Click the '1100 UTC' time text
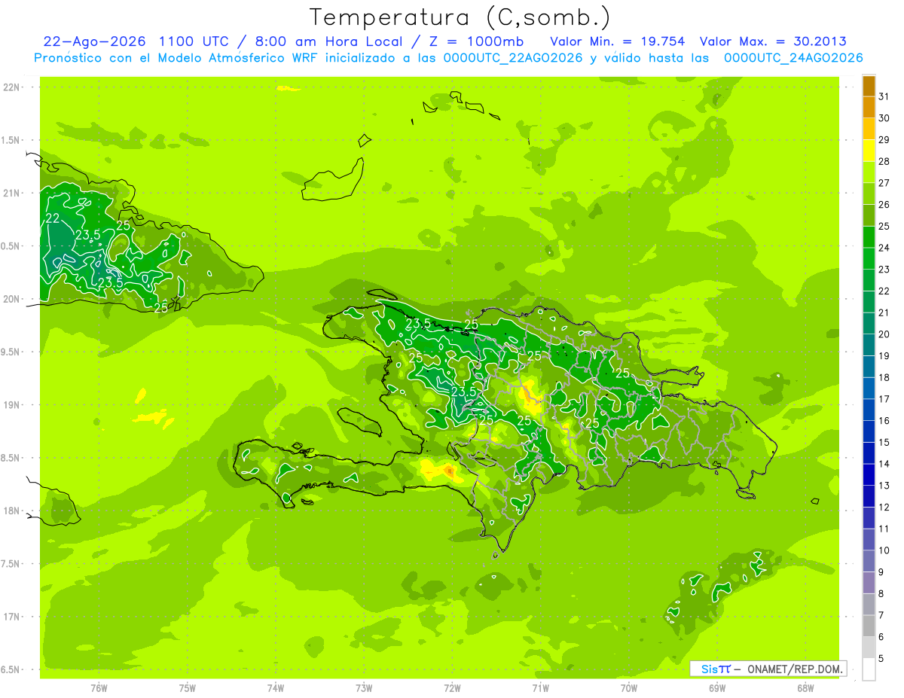Screen dimensions: 904x698 pyautogui.click(x=195, y=41)
